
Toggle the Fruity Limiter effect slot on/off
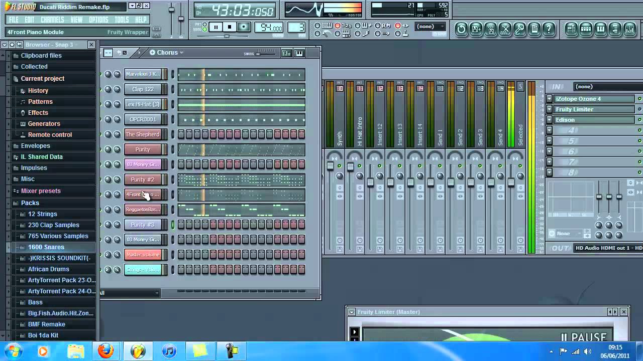(639, 109)
